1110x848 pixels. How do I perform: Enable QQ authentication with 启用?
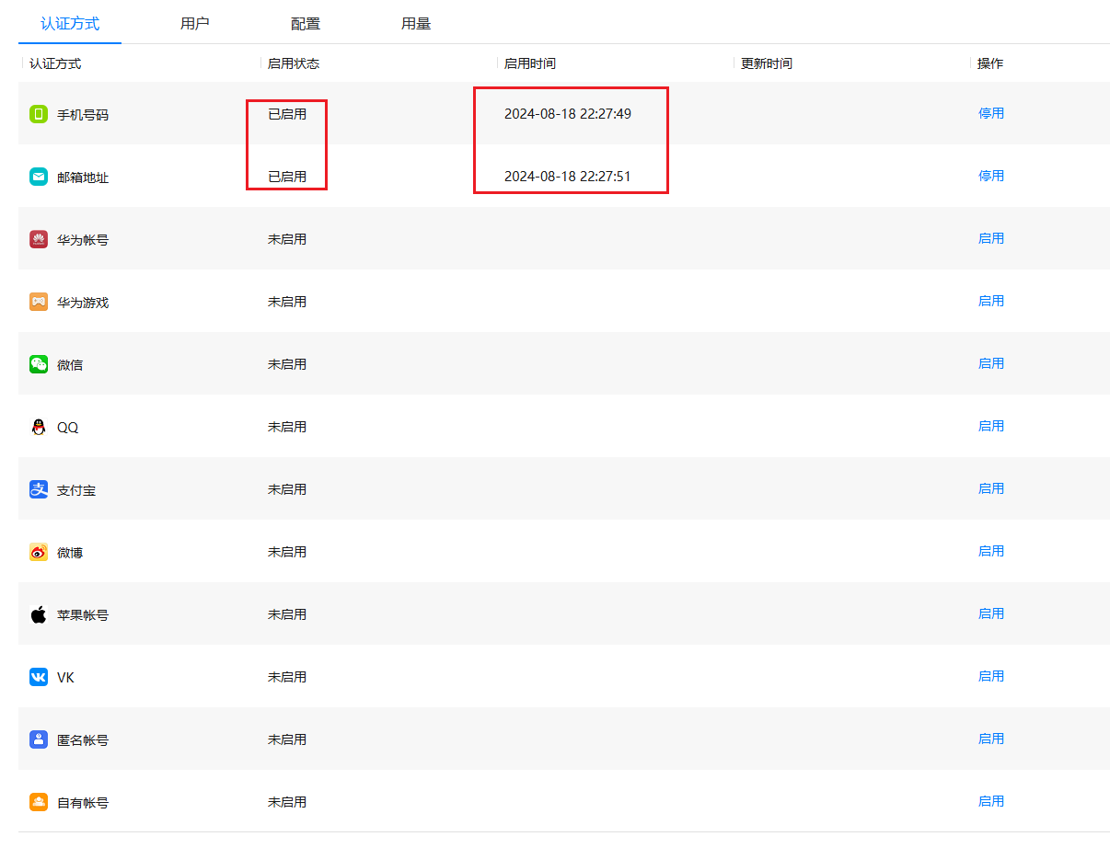991,426
